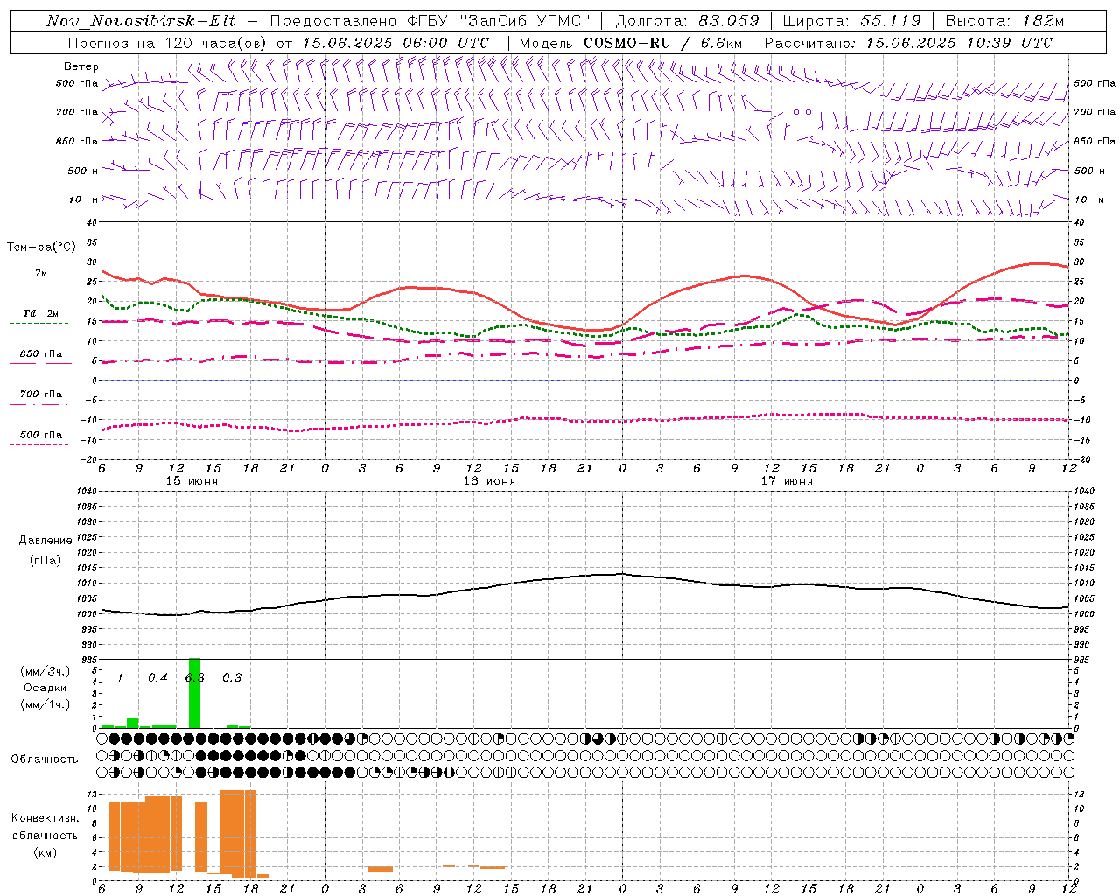
Task: Click the "(гПа)" pressure unit label
Action: [45, 560]
